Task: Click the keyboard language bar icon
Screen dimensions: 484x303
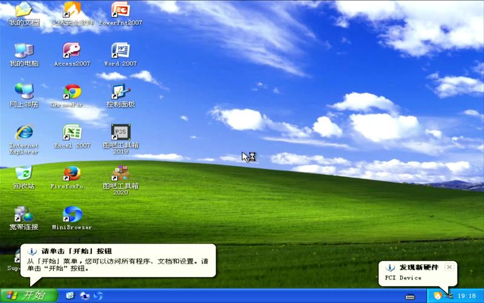Action: [x=410, y=297]
